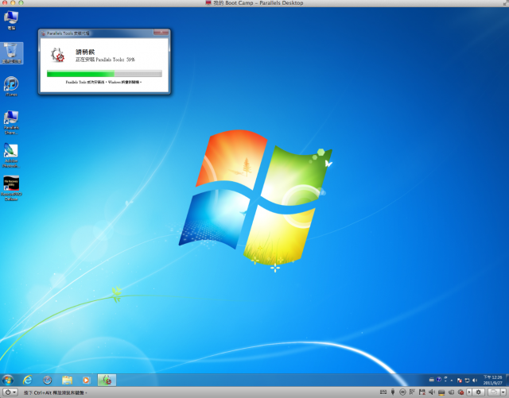Click the keyboard icon in Parallels status bar
Viewport: 509px width, 398px height.
point(383,392)
